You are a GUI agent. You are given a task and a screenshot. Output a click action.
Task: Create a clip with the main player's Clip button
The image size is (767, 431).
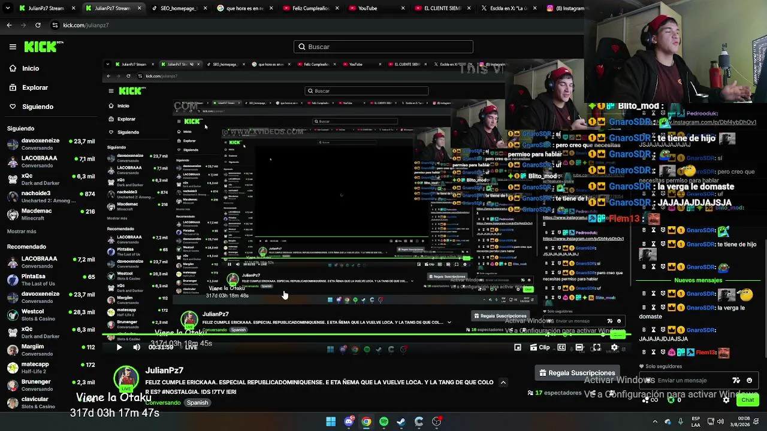[540, 347]
